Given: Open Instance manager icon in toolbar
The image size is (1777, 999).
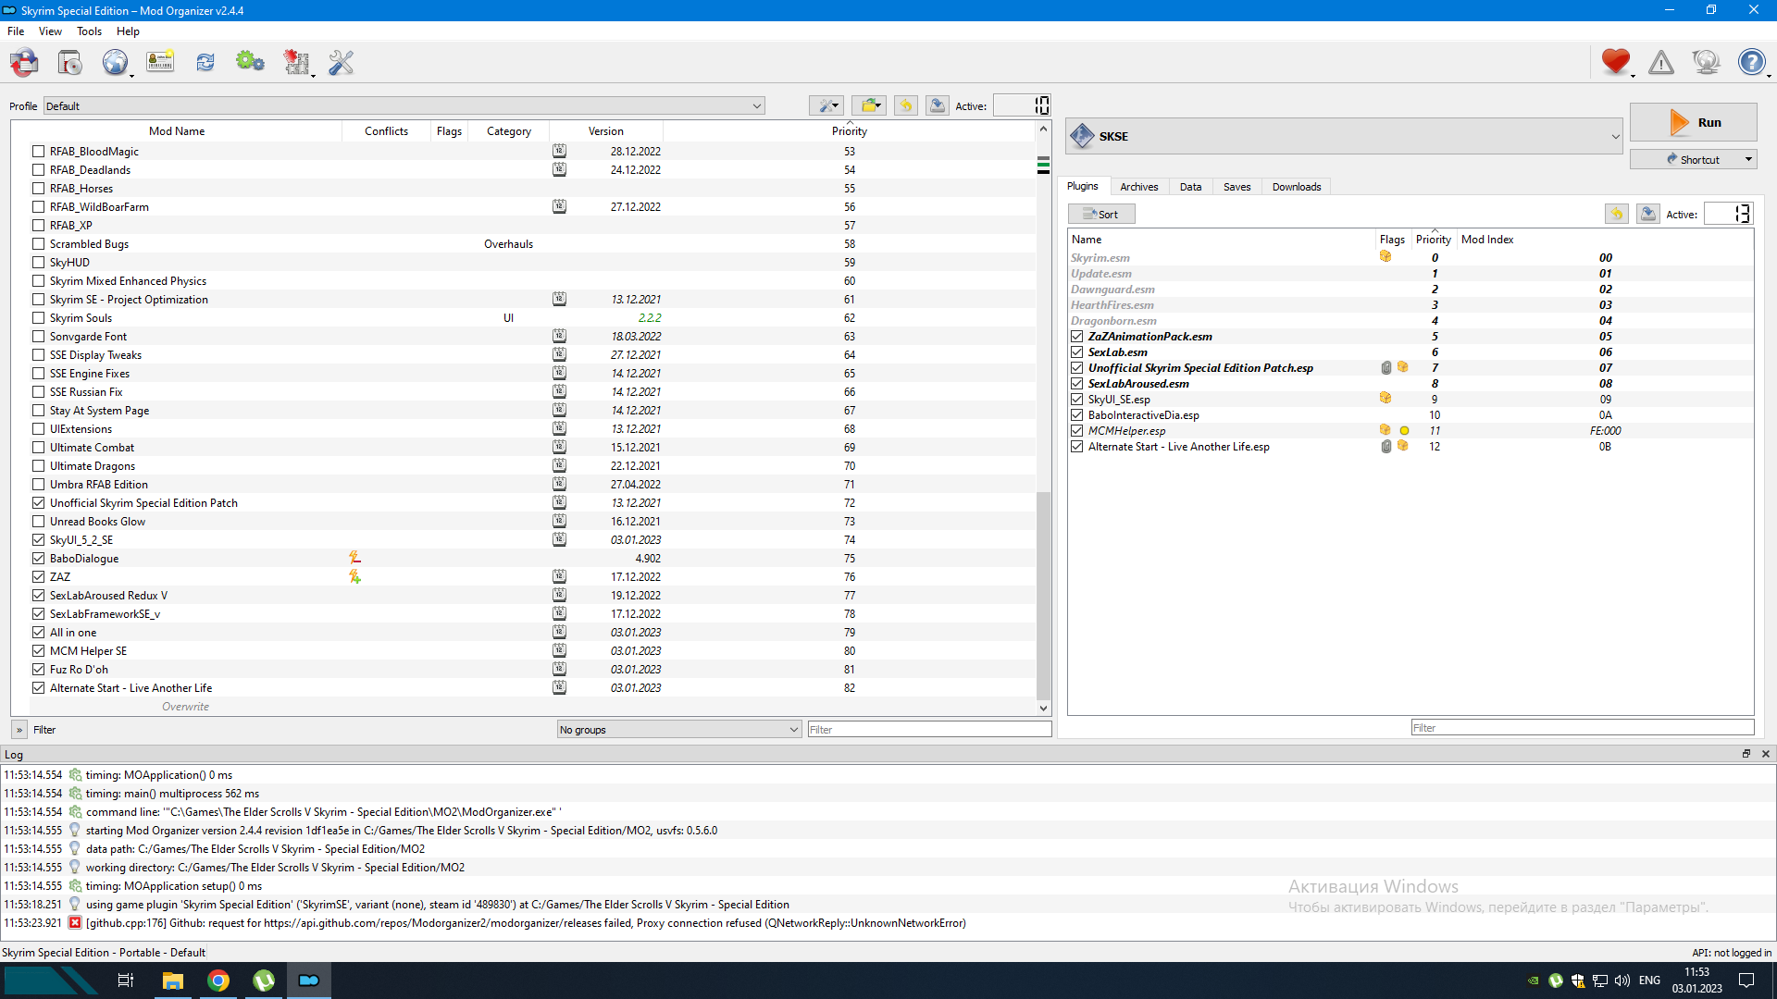Looking at the screenshot, I should 25,63.
